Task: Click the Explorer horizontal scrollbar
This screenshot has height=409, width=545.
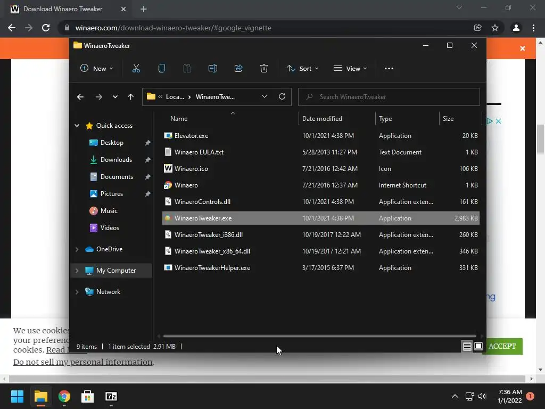Action: coord(319,336)
